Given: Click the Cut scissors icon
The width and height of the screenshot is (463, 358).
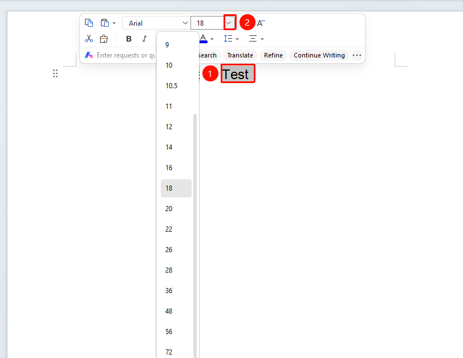Looking at the screenshot, I should point(89,39).
